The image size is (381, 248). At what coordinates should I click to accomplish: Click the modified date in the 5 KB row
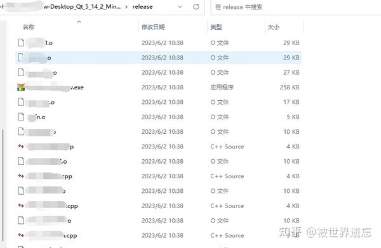coord(163,117)
